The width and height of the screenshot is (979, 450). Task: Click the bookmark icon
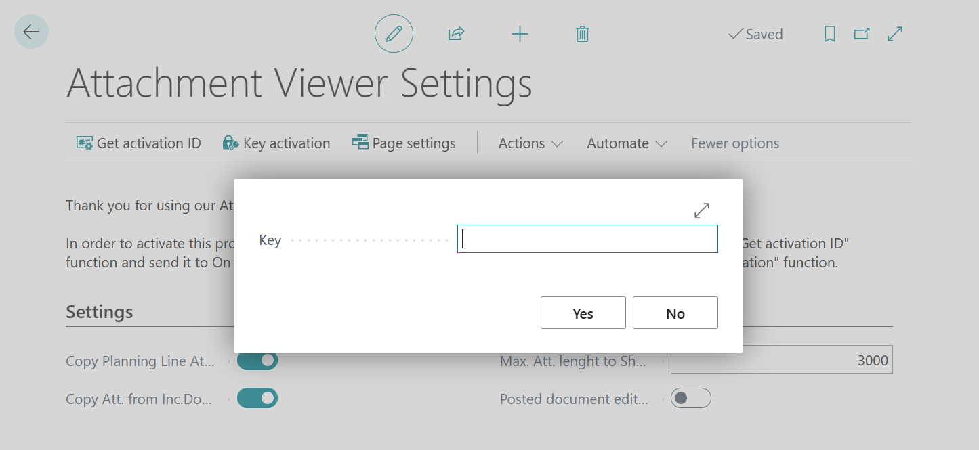829,34
